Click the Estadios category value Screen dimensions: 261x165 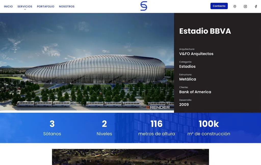coord(187,67)
